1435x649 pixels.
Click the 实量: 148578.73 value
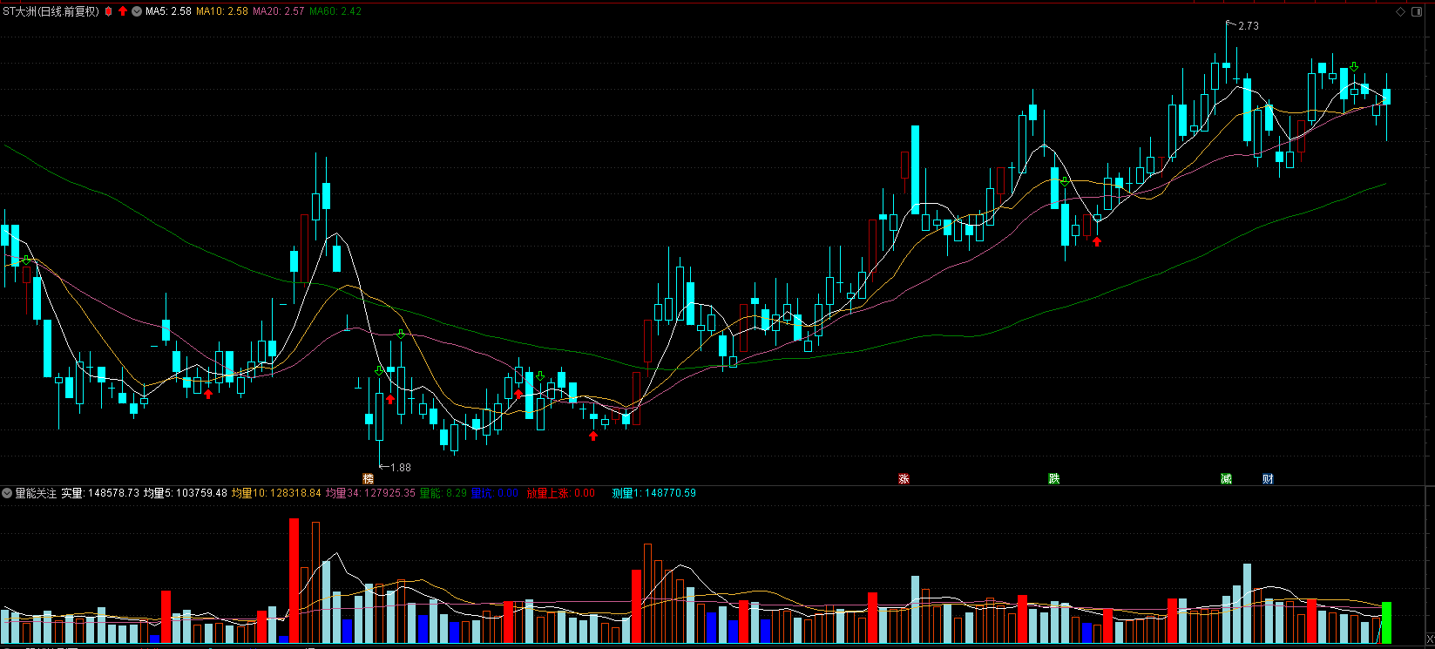[100, 493]
